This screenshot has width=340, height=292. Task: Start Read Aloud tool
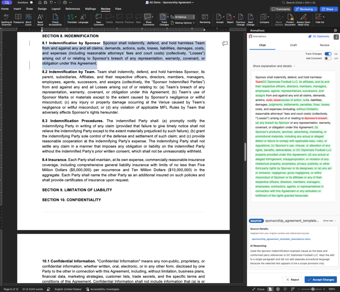point(40,20)
